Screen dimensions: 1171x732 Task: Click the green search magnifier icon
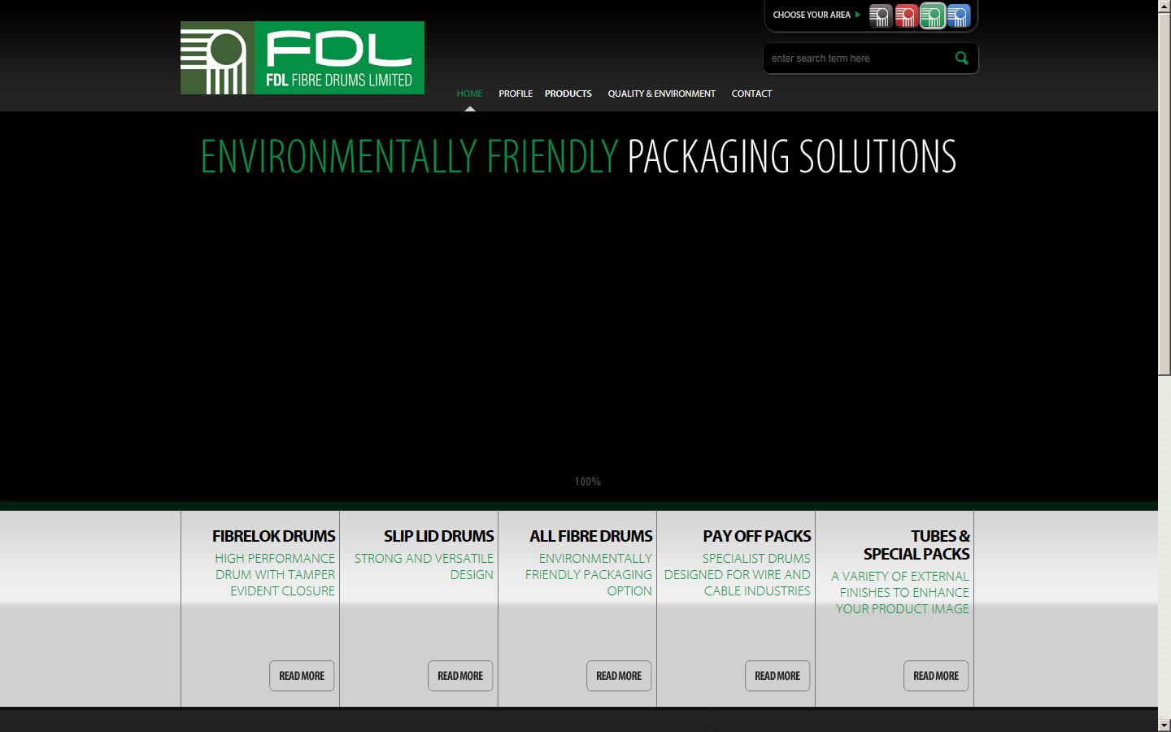(960, 58)
